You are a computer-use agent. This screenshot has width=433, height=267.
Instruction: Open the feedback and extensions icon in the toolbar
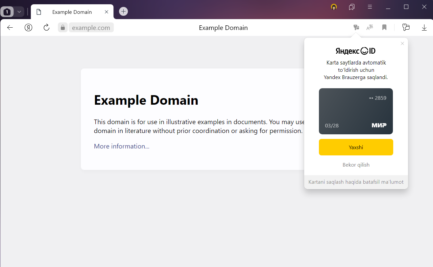[x=406, y=28]
